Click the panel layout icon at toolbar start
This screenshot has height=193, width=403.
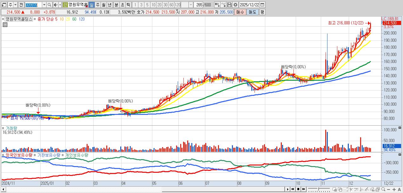[x=4, y=5]
